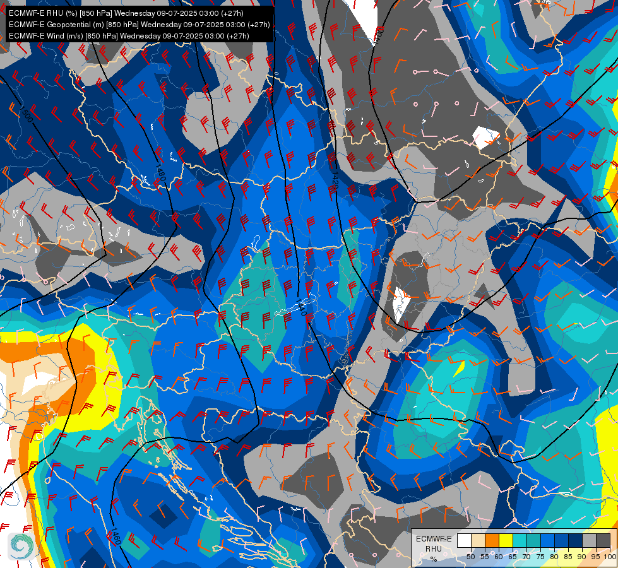Click the navy 85-90 legend swatch

pos(576,540)
